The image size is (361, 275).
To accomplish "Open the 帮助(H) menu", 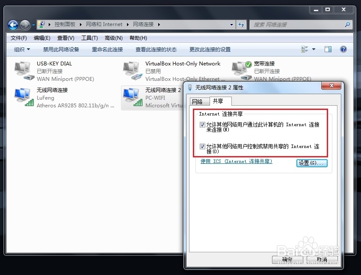I will [138, 38].
